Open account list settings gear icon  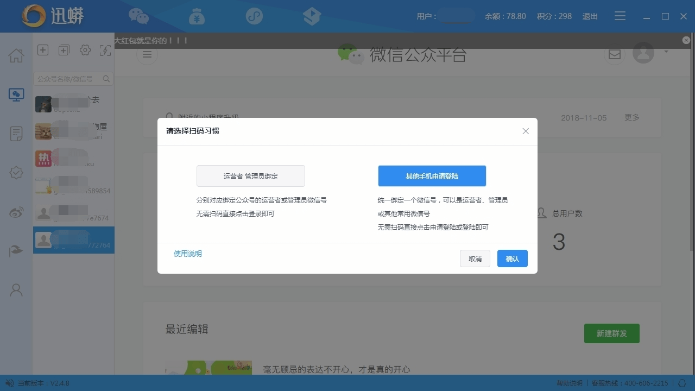(85, 50)
